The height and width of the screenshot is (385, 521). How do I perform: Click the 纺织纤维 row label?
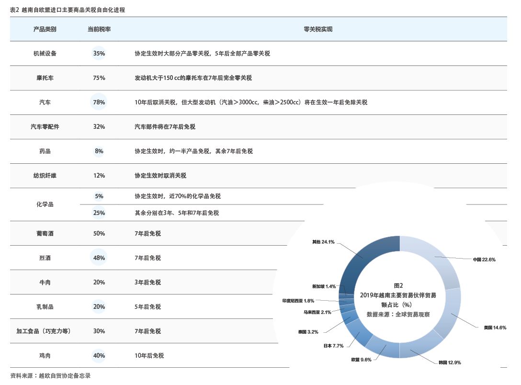[45, 176]
